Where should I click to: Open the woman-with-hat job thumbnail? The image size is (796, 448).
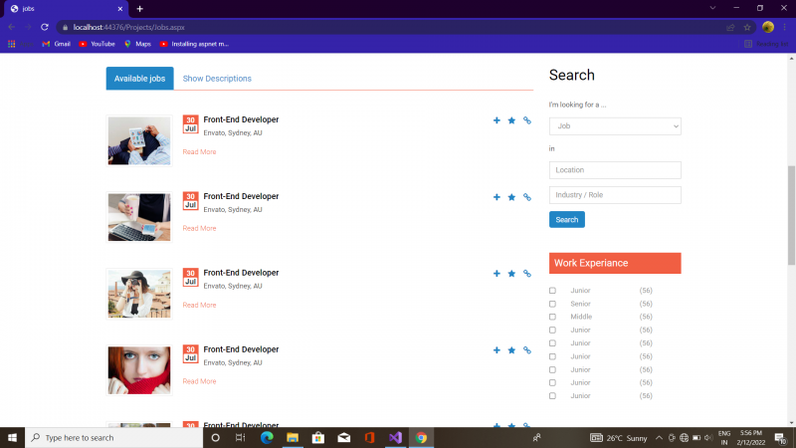(x=139, y=294)
